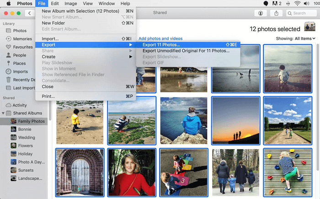Open the Image menu in the menu bar
320x199 pixels.
(70, 3)
